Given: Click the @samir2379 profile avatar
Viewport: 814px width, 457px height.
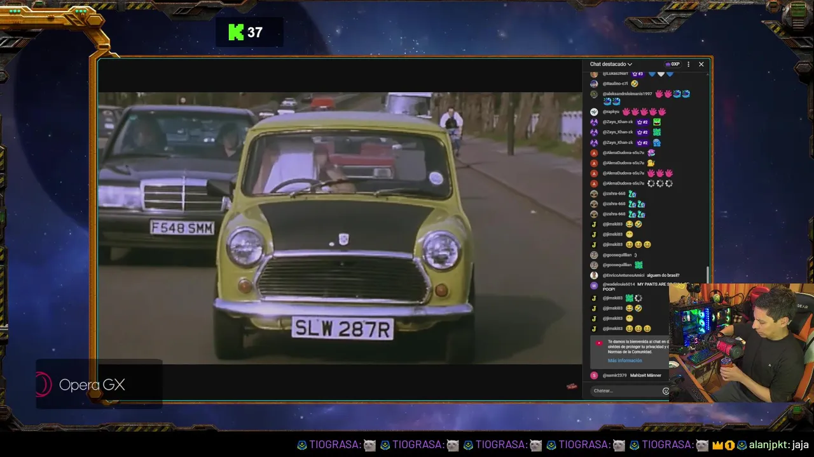Looking at the screenshot, I should 594,375.
